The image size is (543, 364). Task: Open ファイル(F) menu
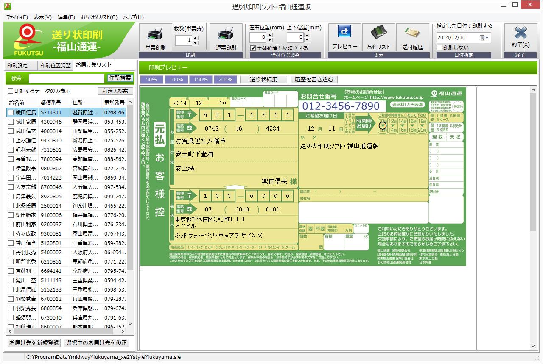(17, 17)
